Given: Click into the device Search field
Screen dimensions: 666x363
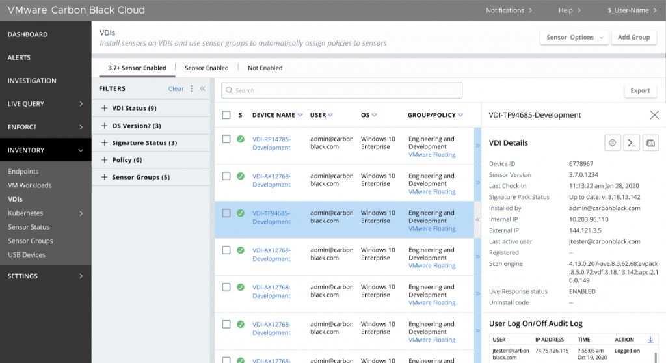Looking at the screenshot, I should (x=341, y=90).
